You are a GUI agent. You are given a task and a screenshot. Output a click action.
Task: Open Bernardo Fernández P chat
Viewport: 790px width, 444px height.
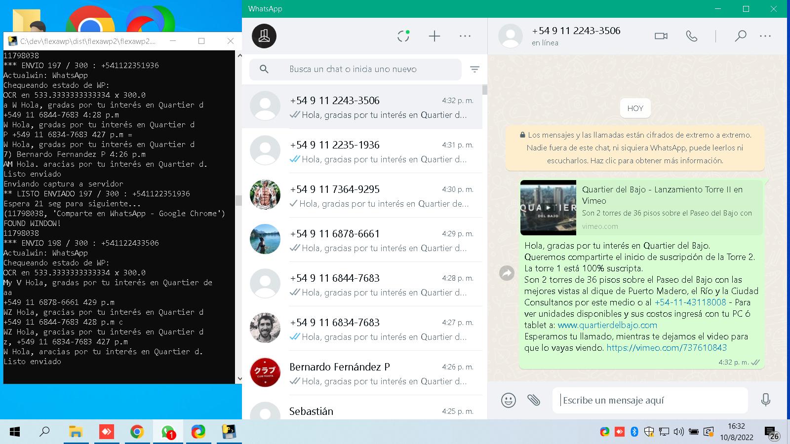coord(362,373)
